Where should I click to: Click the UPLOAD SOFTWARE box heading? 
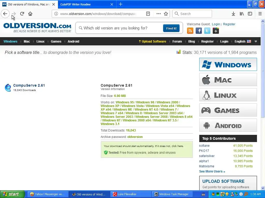pos(223,181)
